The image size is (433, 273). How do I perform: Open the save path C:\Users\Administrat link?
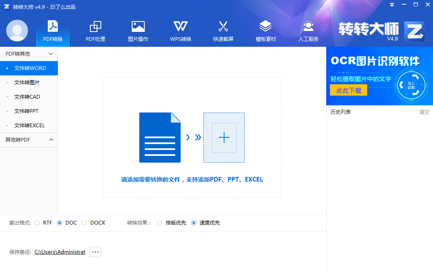tap(60, 252)
